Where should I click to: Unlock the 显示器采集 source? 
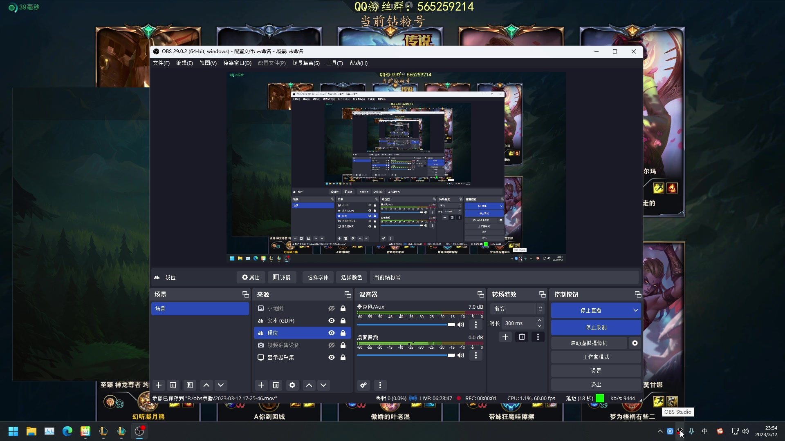[343, 357]
